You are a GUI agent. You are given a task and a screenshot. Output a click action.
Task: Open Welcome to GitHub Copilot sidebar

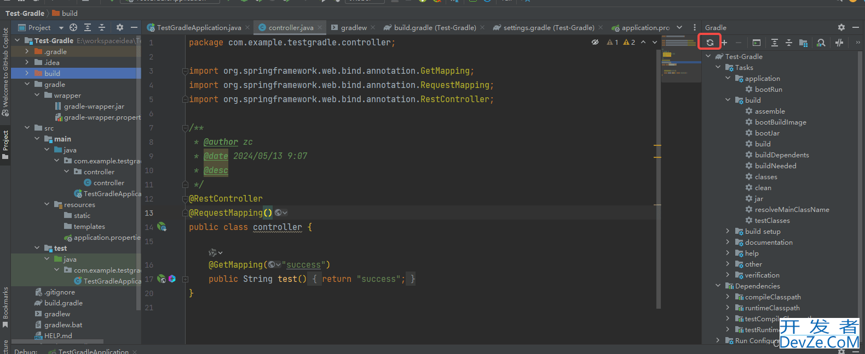(5, 72)
